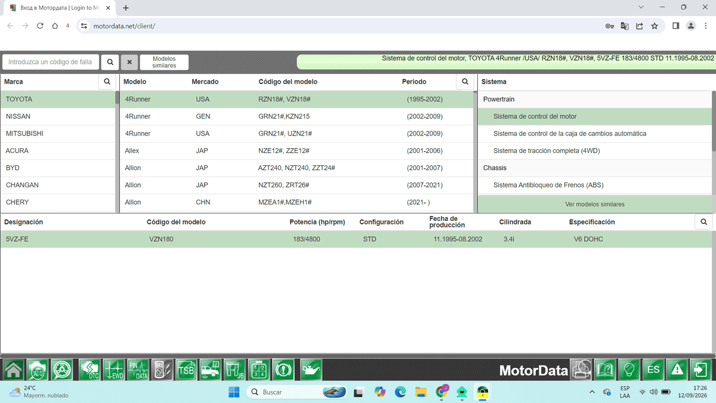Open the JB junction box icon

coord(234,370)
